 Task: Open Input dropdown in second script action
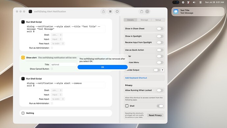point(57,95)
